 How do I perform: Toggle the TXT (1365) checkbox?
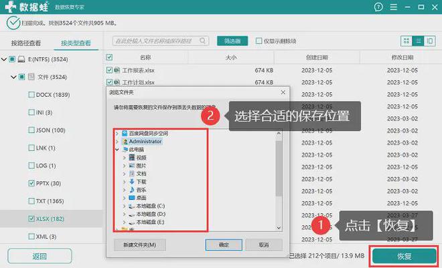tap(31, 201)
